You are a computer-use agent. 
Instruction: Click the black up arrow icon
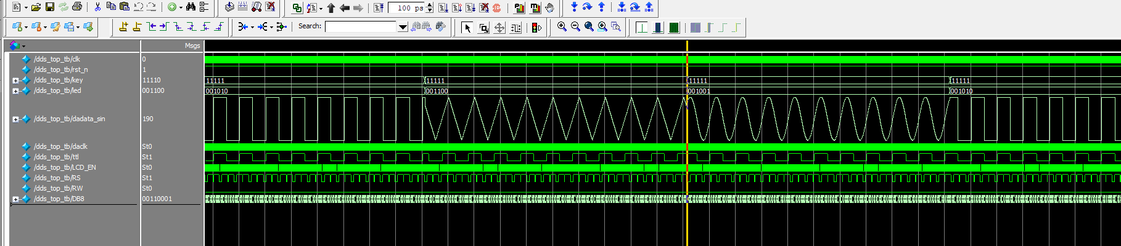(331, 8)
